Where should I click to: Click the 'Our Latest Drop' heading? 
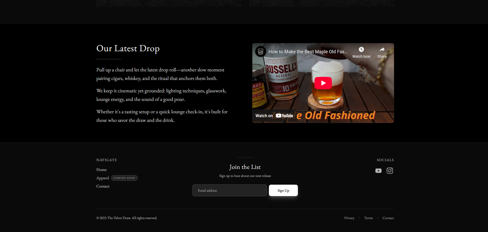click(128, 49)
